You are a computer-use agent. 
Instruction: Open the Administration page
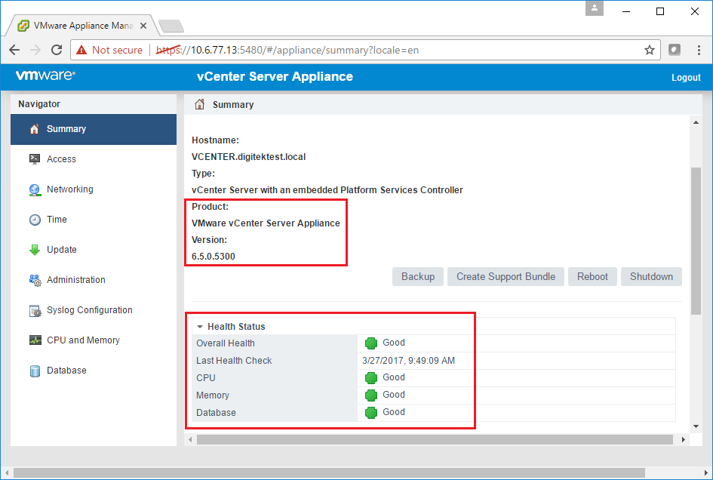[x=94, y=280]
